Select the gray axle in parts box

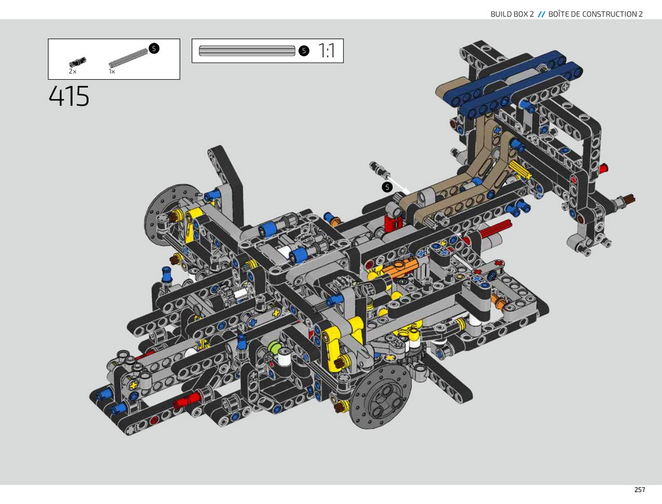tap(128, 58)
